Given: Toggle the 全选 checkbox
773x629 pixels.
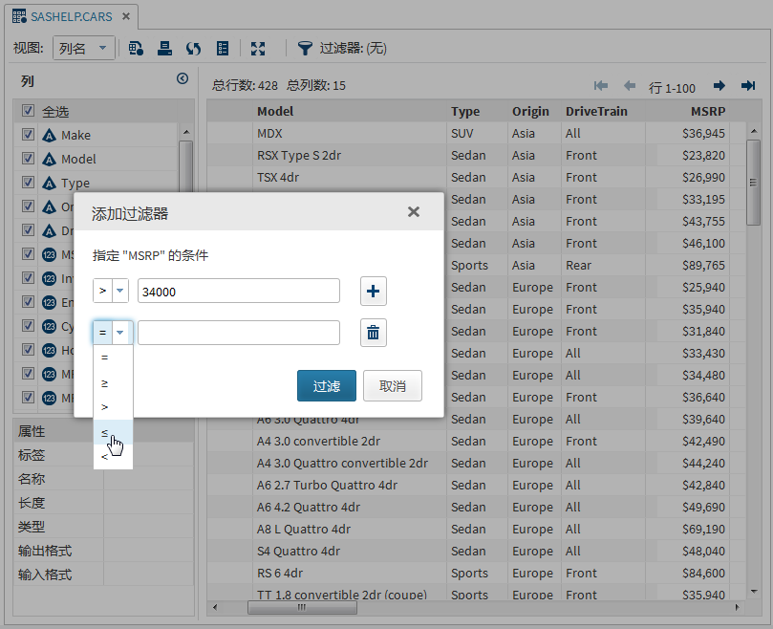Looking at the screenshot, I should 29,111.
